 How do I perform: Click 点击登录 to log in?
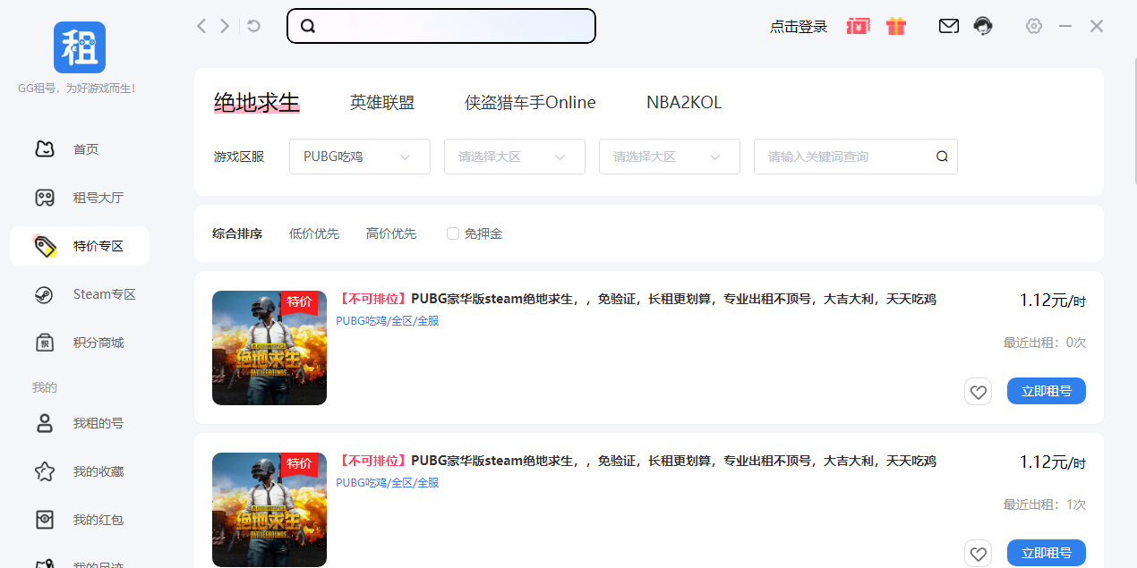coord(799,27)
